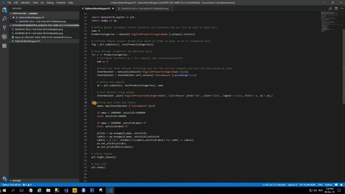Viewport: 345px width, 194px height.
Task: Click the UTF-8 with BOM encoding
Action: tap(307, 185)
